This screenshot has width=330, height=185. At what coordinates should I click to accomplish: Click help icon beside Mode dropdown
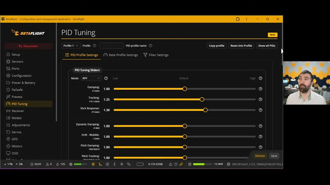pyautogui.click(x=106, y=78)
